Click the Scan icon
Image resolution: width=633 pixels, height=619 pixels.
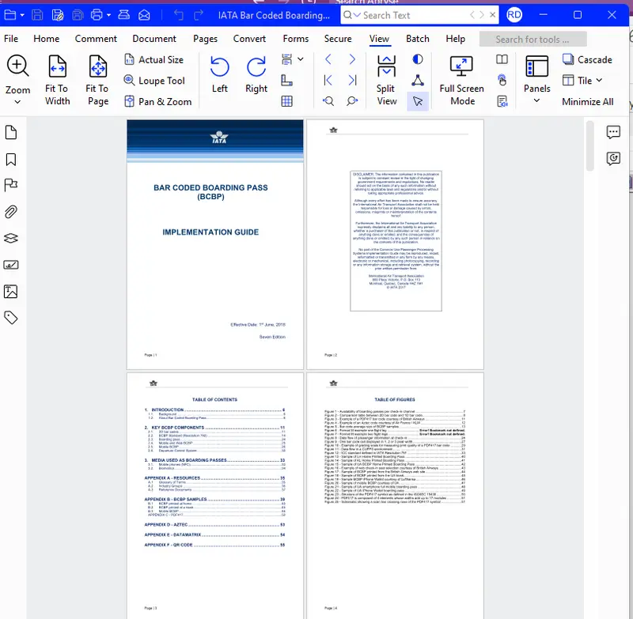123,15
